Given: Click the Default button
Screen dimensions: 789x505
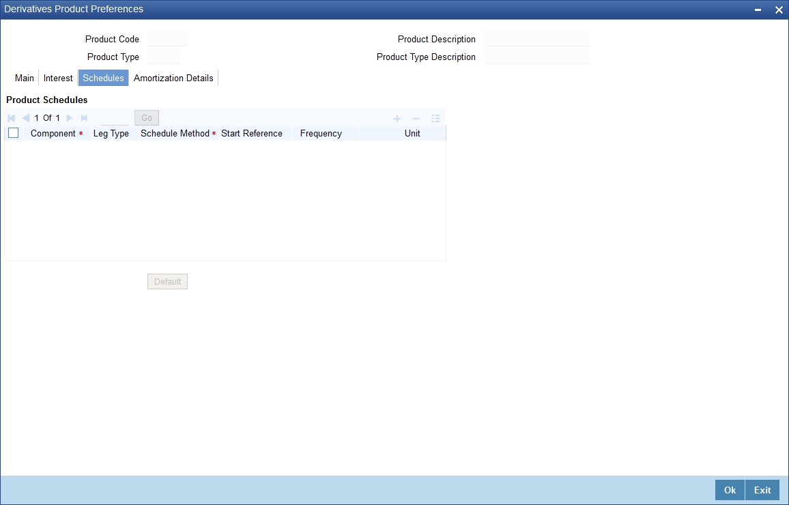Looking at the screenshot, I should (167, 281).
